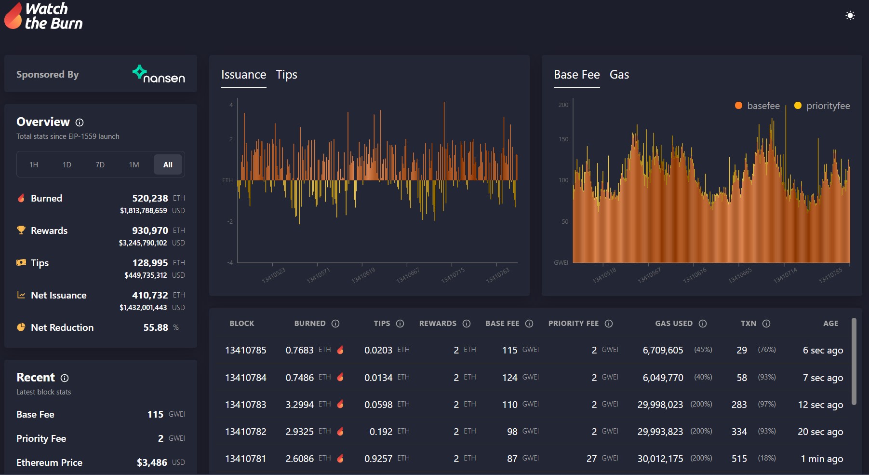Viewport: 869px width, 475px height.
Task: Click the Net Reduction value 55.88
Action: (x=156, y=327)
